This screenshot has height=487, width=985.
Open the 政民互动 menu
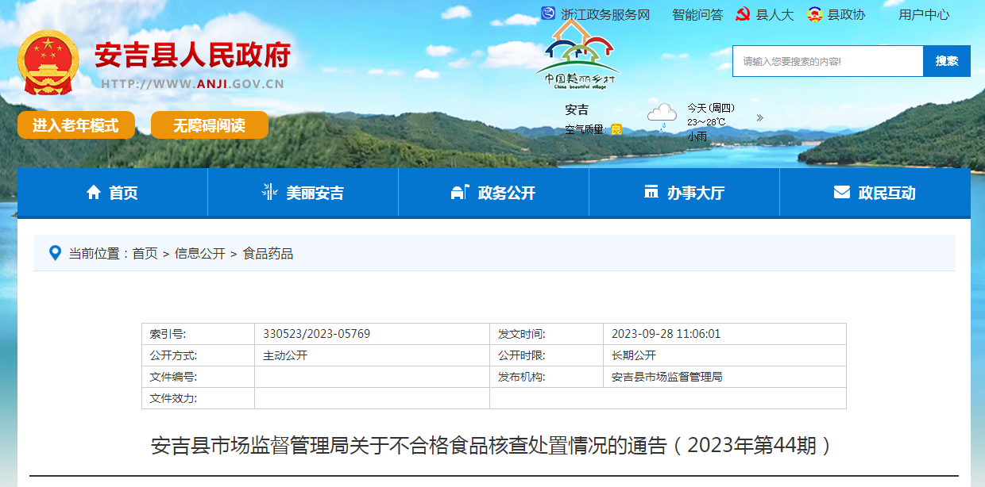(875, 193)
